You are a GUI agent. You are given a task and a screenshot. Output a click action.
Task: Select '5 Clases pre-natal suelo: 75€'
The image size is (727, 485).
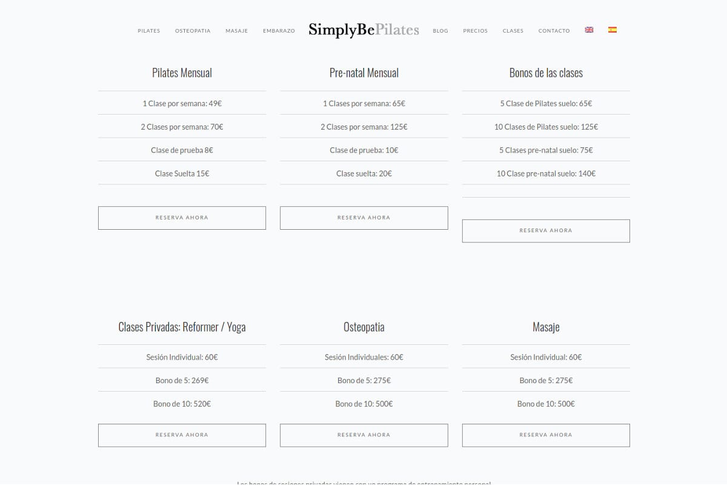546,150
